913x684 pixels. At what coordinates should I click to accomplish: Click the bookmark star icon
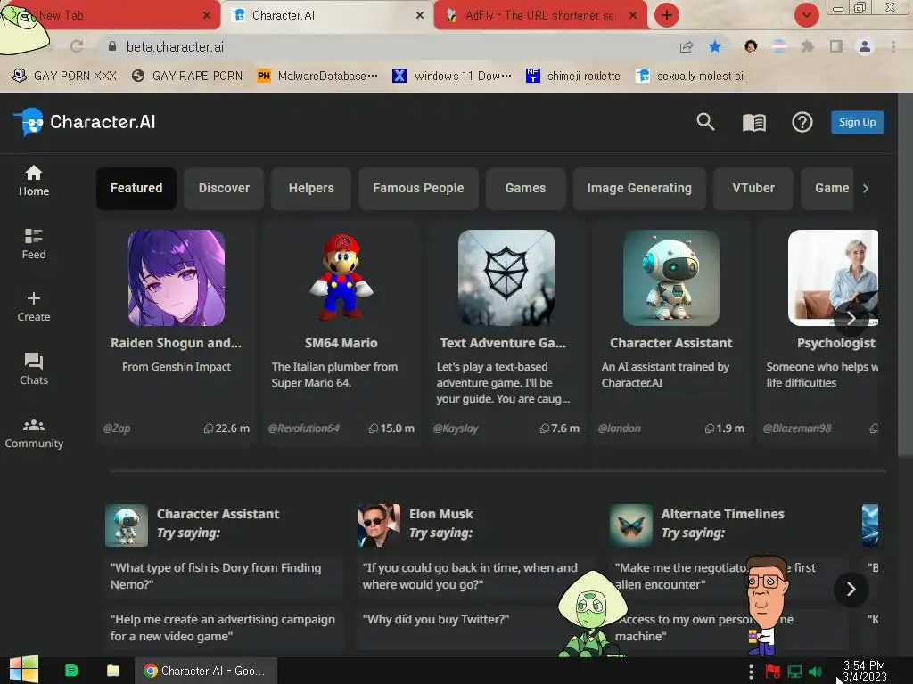715,46
